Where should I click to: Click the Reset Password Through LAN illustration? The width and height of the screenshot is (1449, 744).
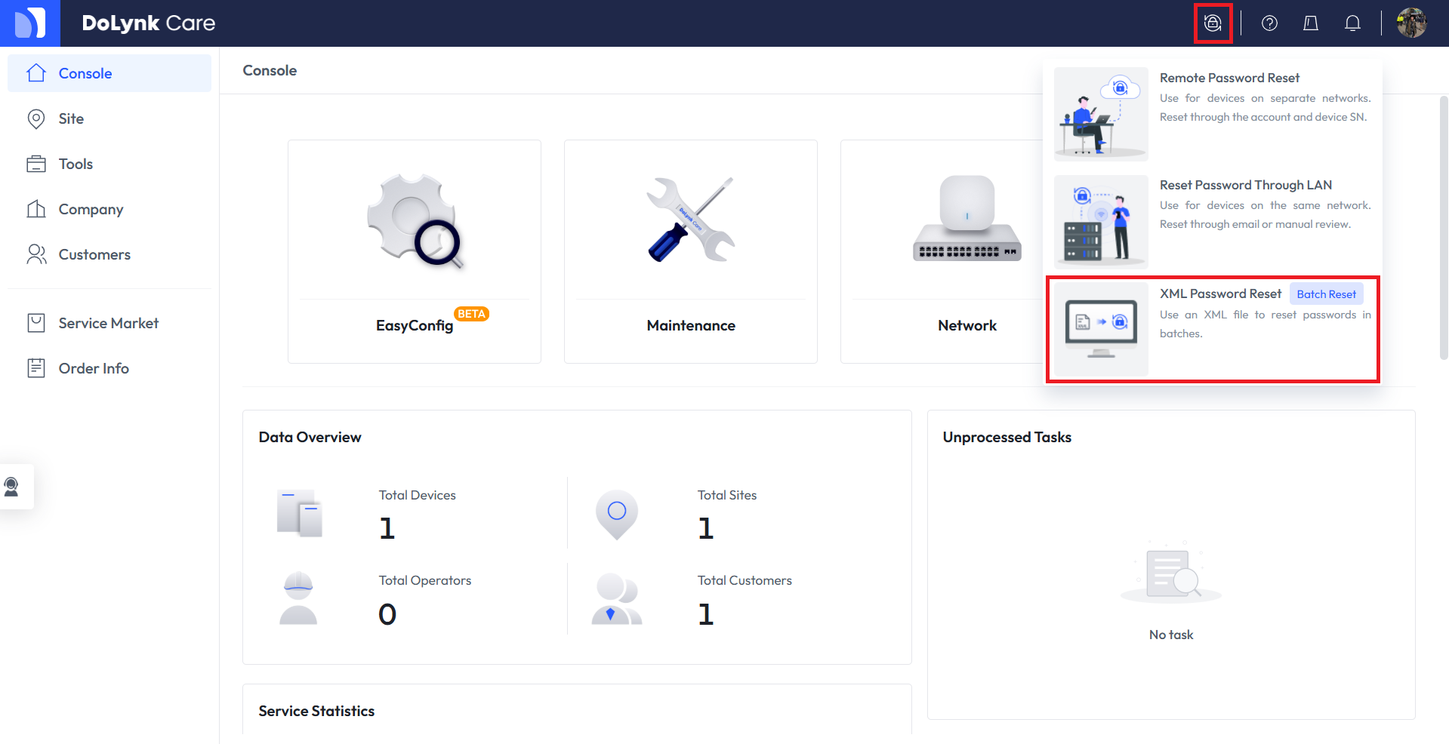pyautogui.click(x=1101, y=222)
